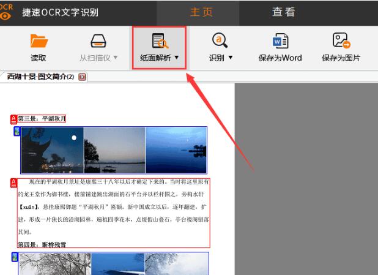The height and width of the screenshot is (275, 378).
Task: Click the 纸面解析 label
Action: [155, 58]
